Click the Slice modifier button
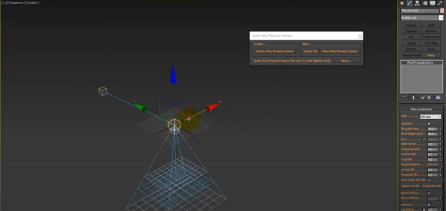 coord(411,37)
